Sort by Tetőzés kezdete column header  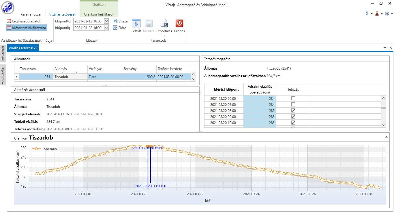174,68
